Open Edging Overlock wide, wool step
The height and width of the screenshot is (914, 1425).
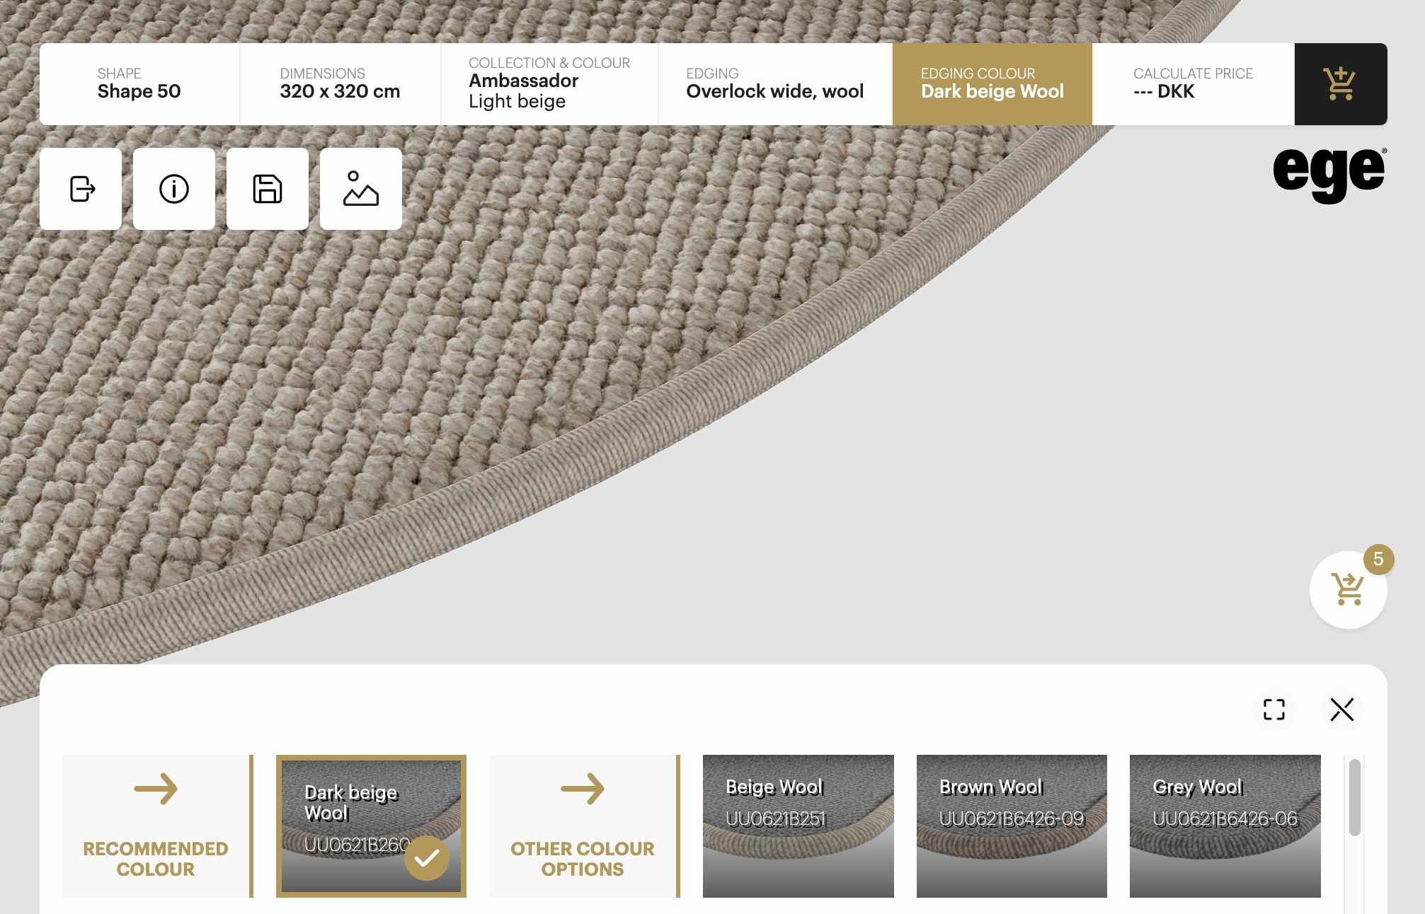pyautogui.click(x=775, y=84)
